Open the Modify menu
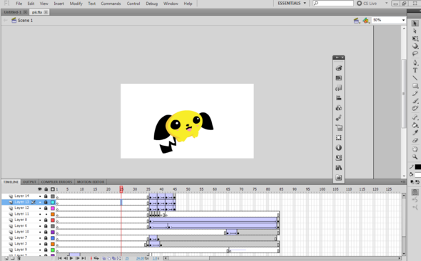The height and width of the screenshot is (261, 421). (76, 4)
